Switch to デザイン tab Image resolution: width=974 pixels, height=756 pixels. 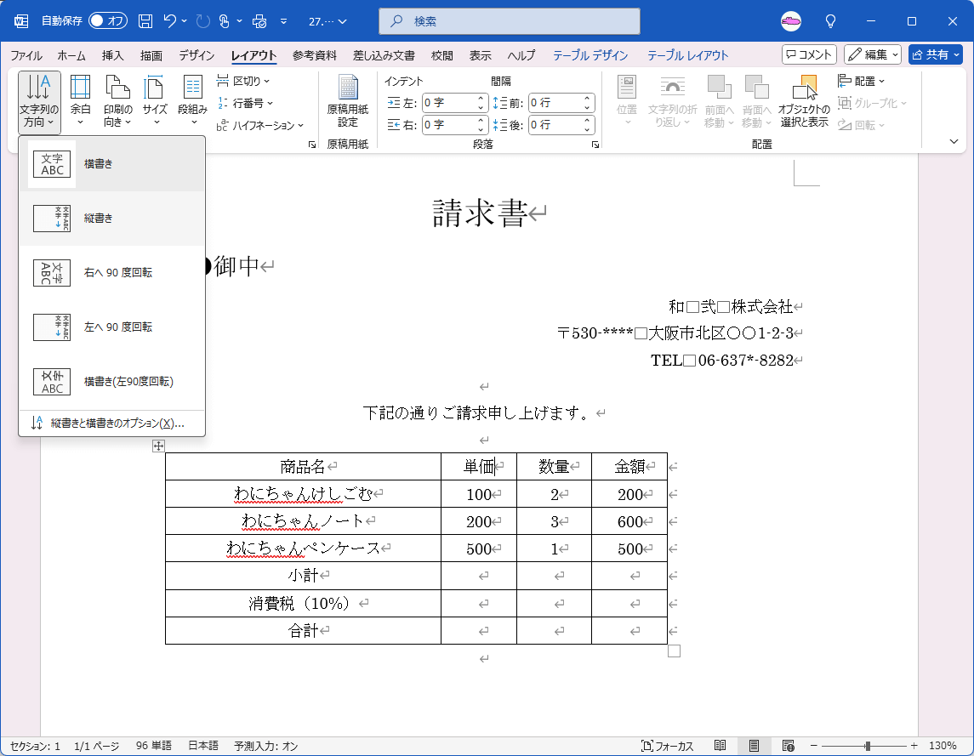[x=197, y=55]
